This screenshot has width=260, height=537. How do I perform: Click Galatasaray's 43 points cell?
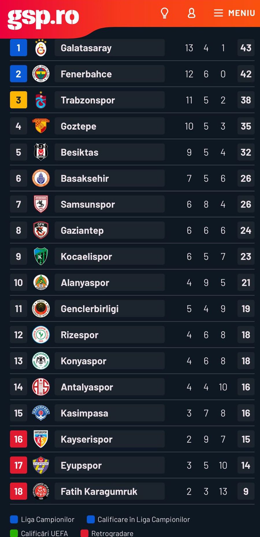click(x=246, y=48)
